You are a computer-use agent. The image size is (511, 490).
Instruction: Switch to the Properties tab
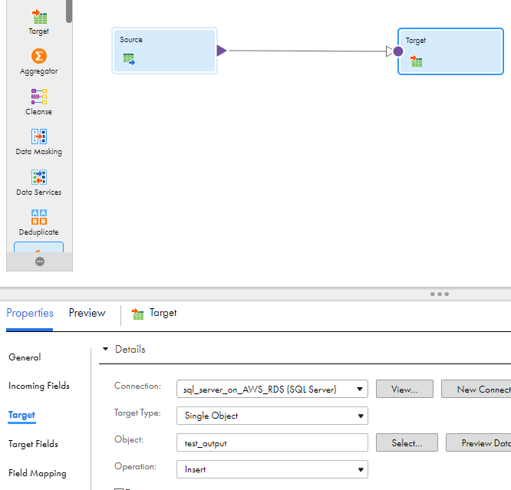(30, 313)
